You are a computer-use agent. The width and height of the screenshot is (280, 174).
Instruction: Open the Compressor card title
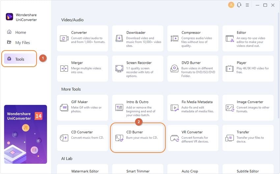(191, 33)
